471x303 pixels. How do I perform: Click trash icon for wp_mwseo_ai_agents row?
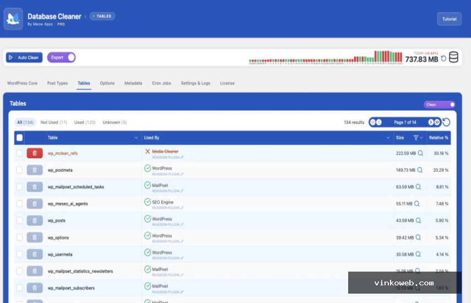click(35, 204)
